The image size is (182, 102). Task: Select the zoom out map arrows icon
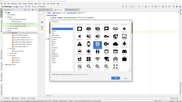(115, 67)
